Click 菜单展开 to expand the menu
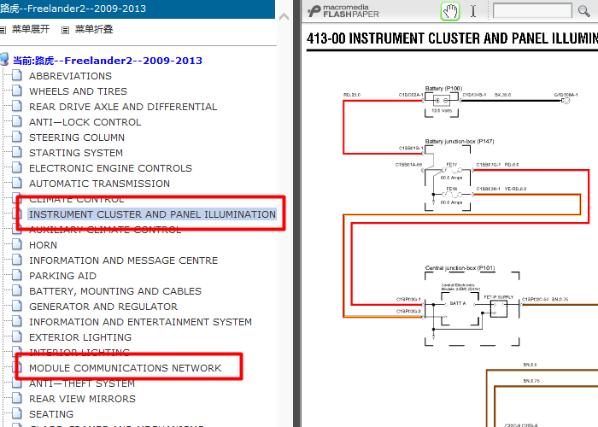Viewport: 598px width, 427px height. click(x=31, y=29)
